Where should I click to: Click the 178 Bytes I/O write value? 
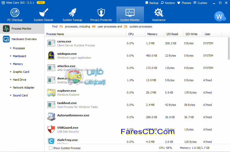(x=190, y=93)
